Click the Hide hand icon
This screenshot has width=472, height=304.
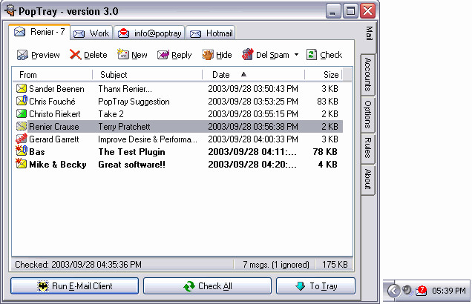coord(208,55)
